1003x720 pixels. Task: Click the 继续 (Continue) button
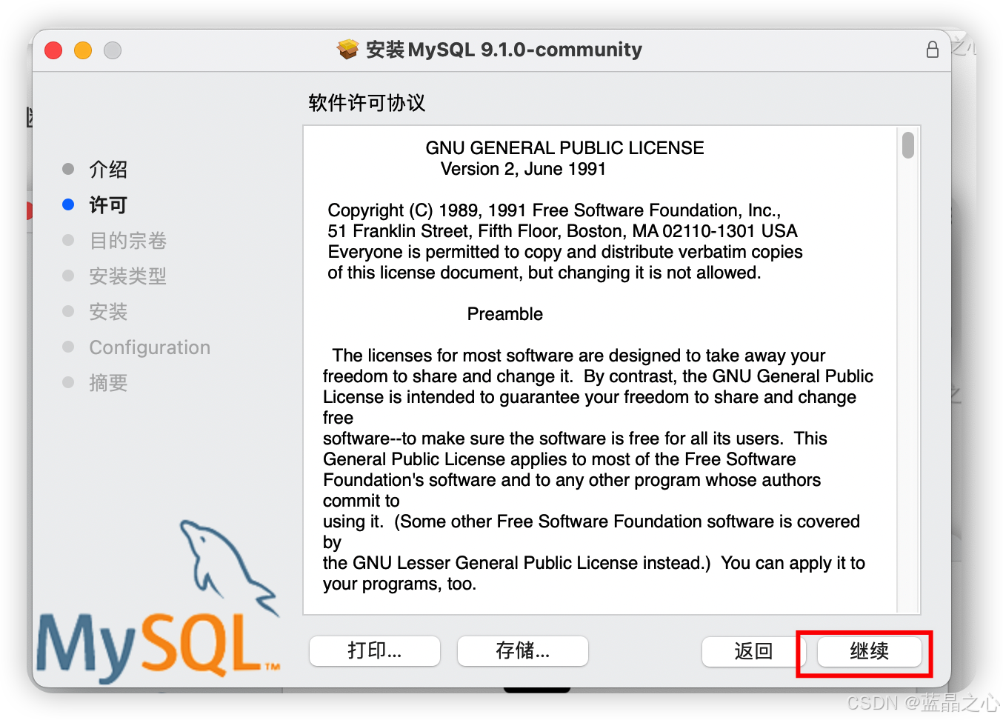click(x=869, y=652)
